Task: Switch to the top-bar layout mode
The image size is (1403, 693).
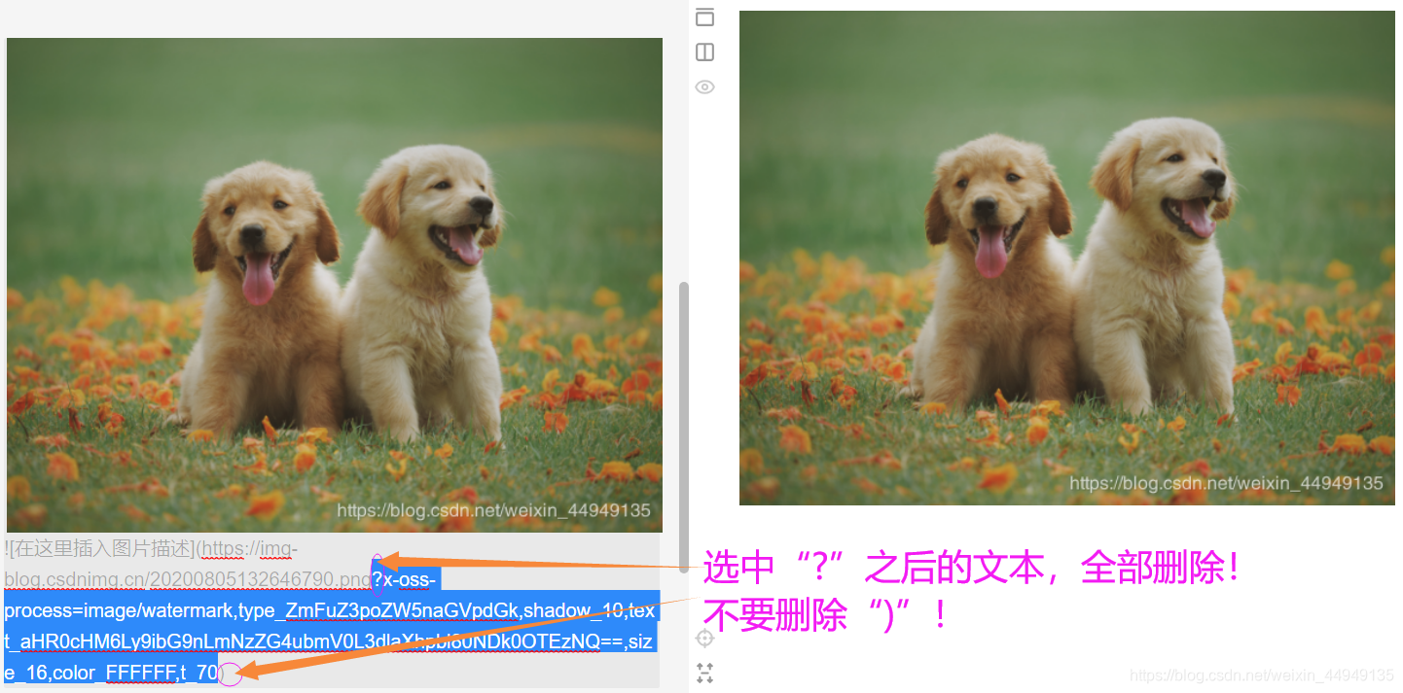Action: click(704, 17)
